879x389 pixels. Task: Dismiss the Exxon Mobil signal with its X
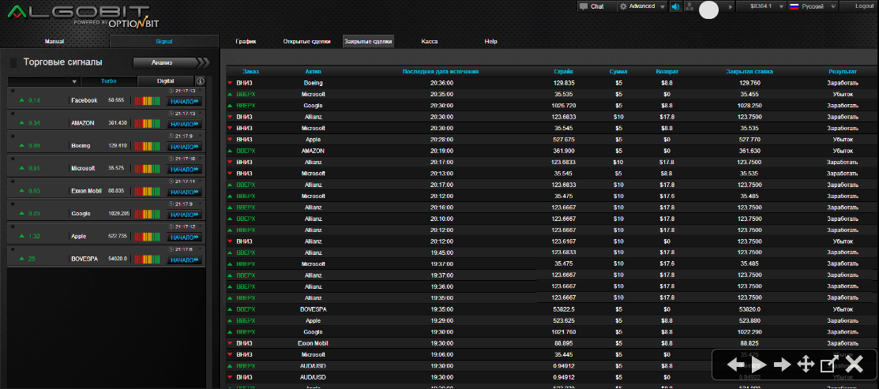(201, 181)
